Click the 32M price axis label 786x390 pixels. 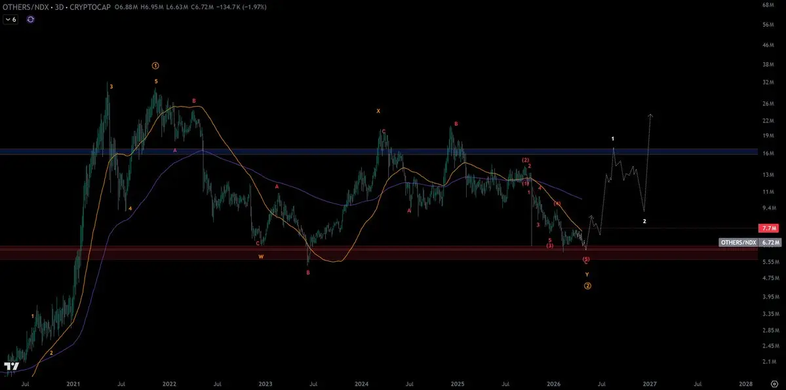[770, 82]
